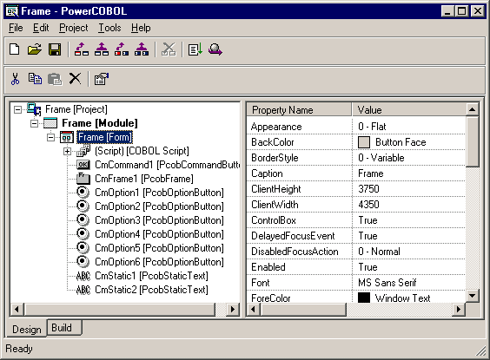490x360 pixels.
Task: Click the third build icon with red box
Action: 122,49
